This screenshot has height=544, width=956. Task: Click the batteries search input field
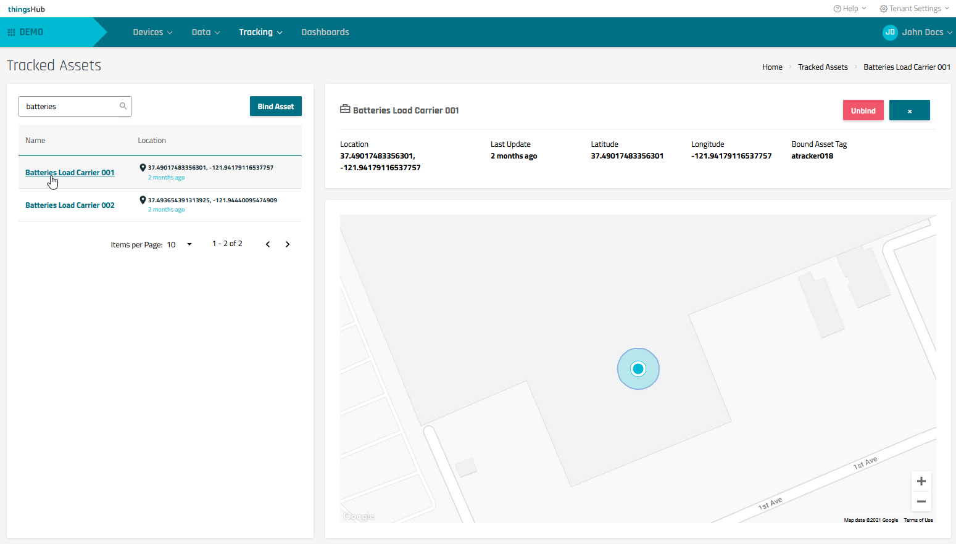[69, 106]
